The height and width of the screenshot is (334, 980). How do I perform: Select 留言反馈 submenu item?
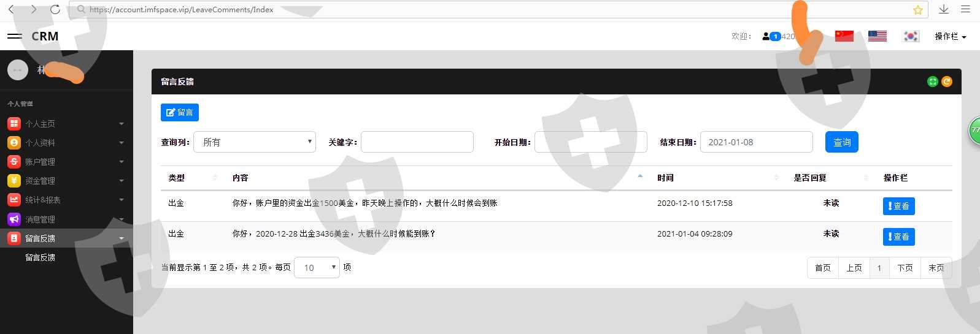pyautogui.click(x=40, y=257)
